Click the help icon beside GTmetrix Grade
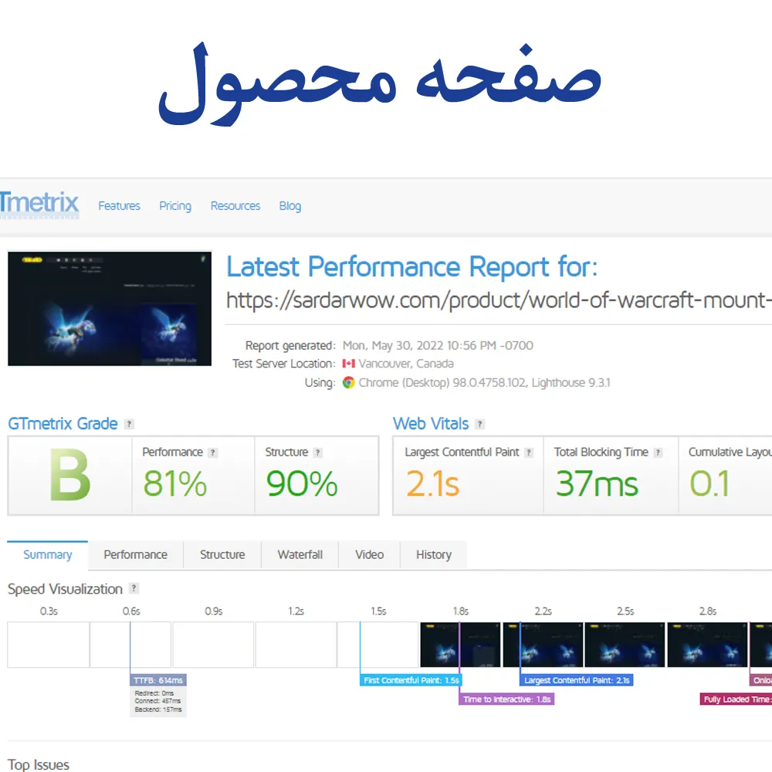 tap(129, 424)
